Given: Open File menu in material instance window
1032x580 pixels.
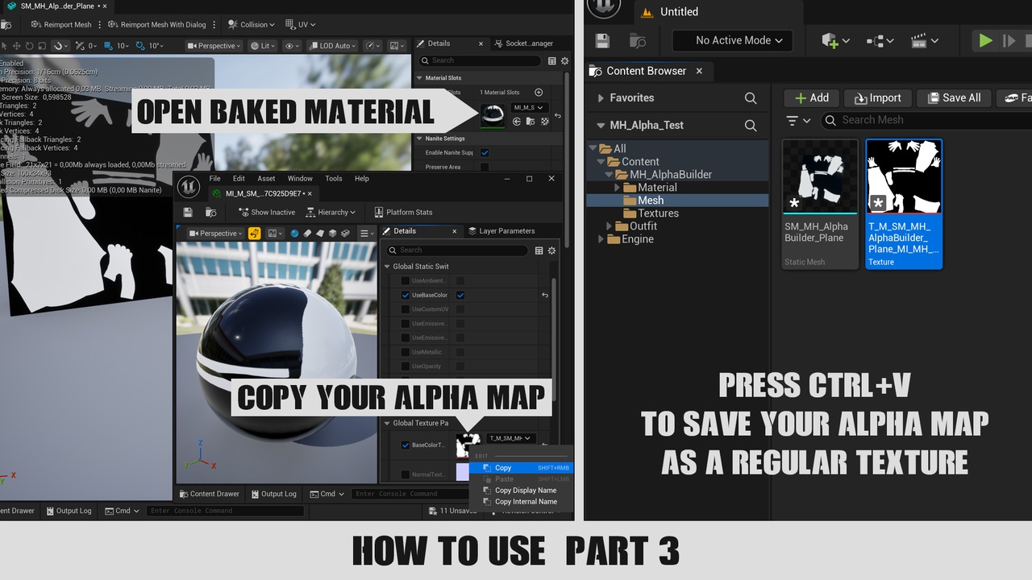Looking at the screenshot, I should pos(214,179).
